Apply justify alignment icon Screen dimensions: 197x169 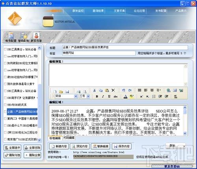139,90
